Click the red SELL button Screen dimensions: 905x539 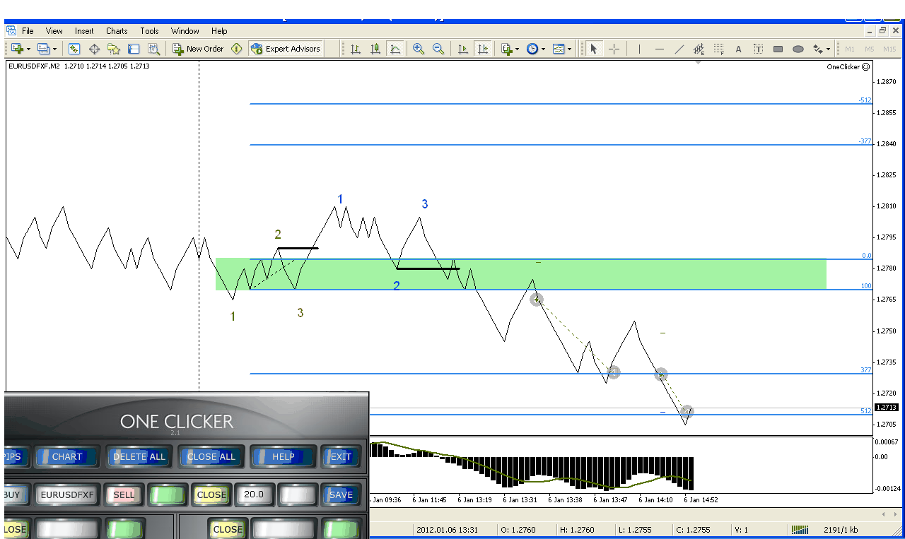pos(124,494)
